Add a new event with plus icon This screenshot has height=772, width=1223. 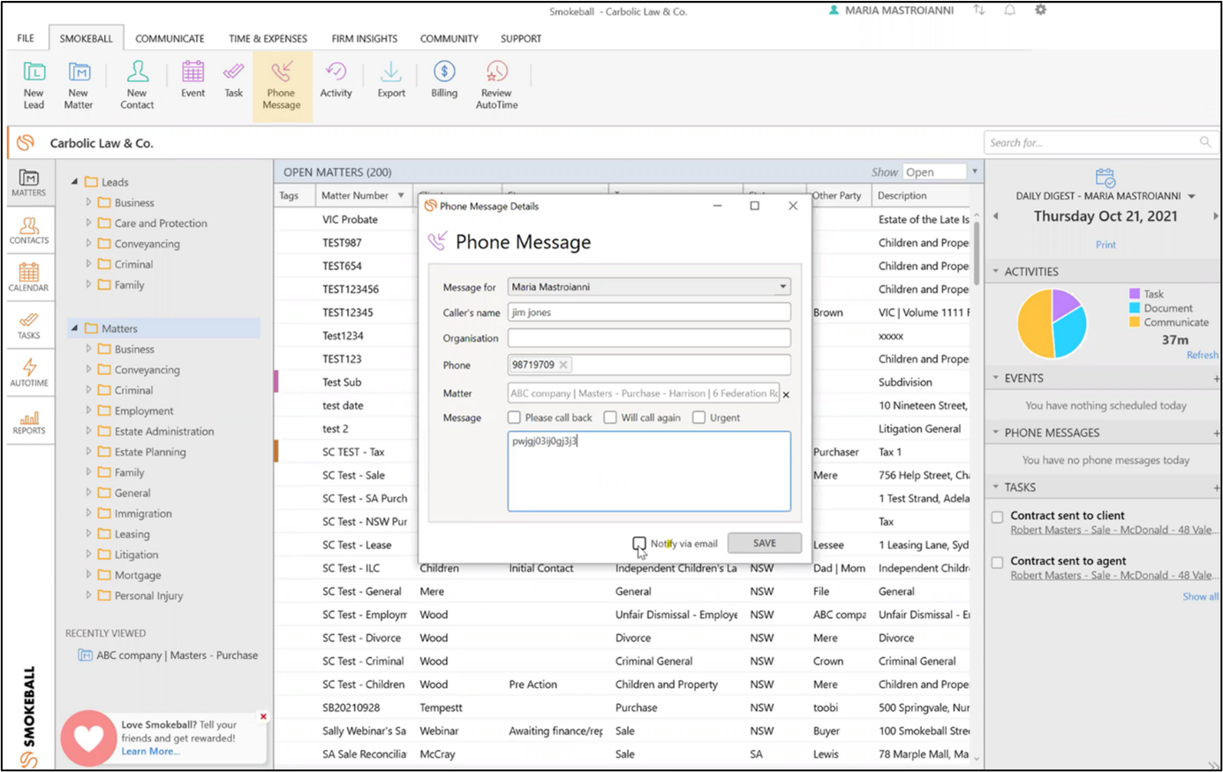pyautogui.click(x=1216, y=378)
